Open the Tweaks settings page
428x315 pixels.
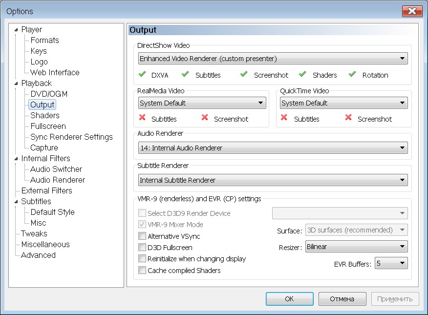click(x=34, y=234)
